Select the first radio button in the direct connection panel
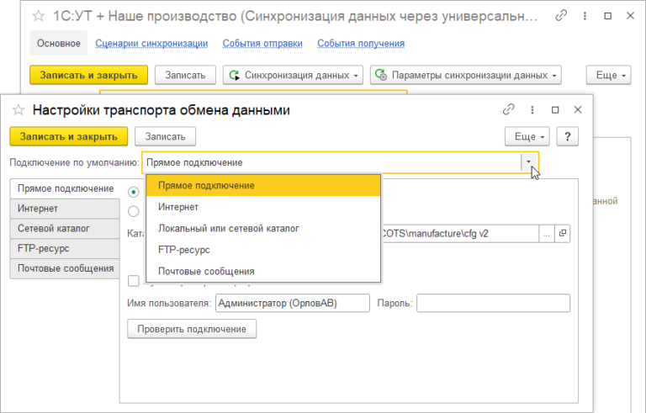The height and width of the screenshot is (413, 646). tap(134, 192)
